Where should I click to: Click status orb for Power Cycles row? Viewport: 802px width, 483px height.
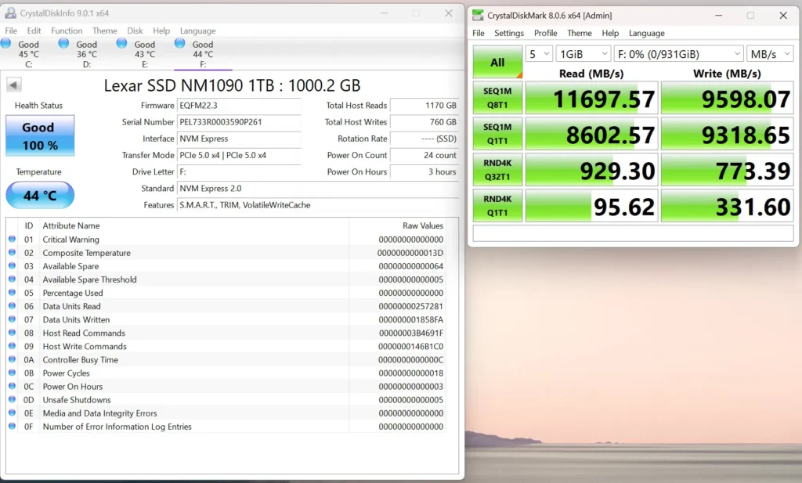[13, 373]
